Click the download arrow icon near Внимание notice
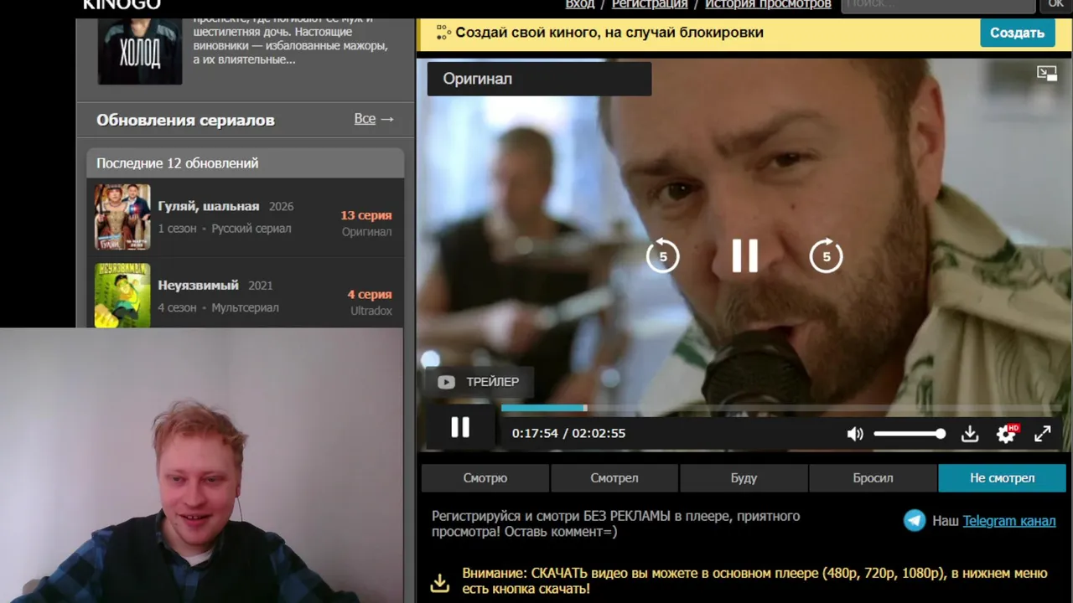Screen dimensions: 1073x603 pyautogui.click(x=440, y=582)
